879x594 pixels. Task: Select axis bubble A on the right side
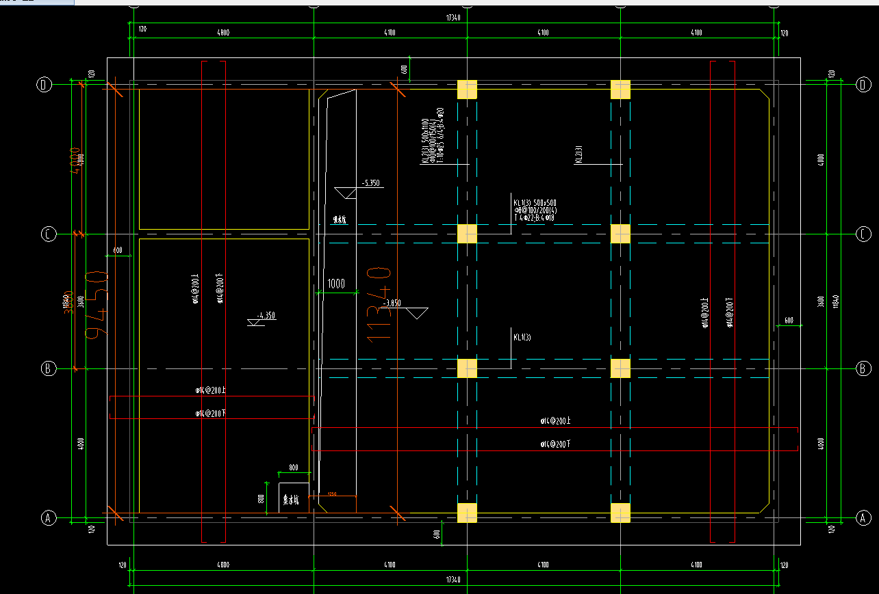tap(864, 518)
